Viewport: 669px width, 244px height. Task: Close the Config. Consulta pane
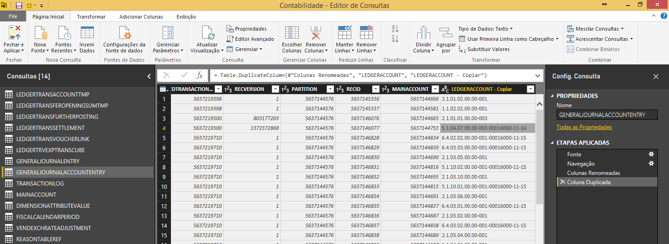coord(656,77)
